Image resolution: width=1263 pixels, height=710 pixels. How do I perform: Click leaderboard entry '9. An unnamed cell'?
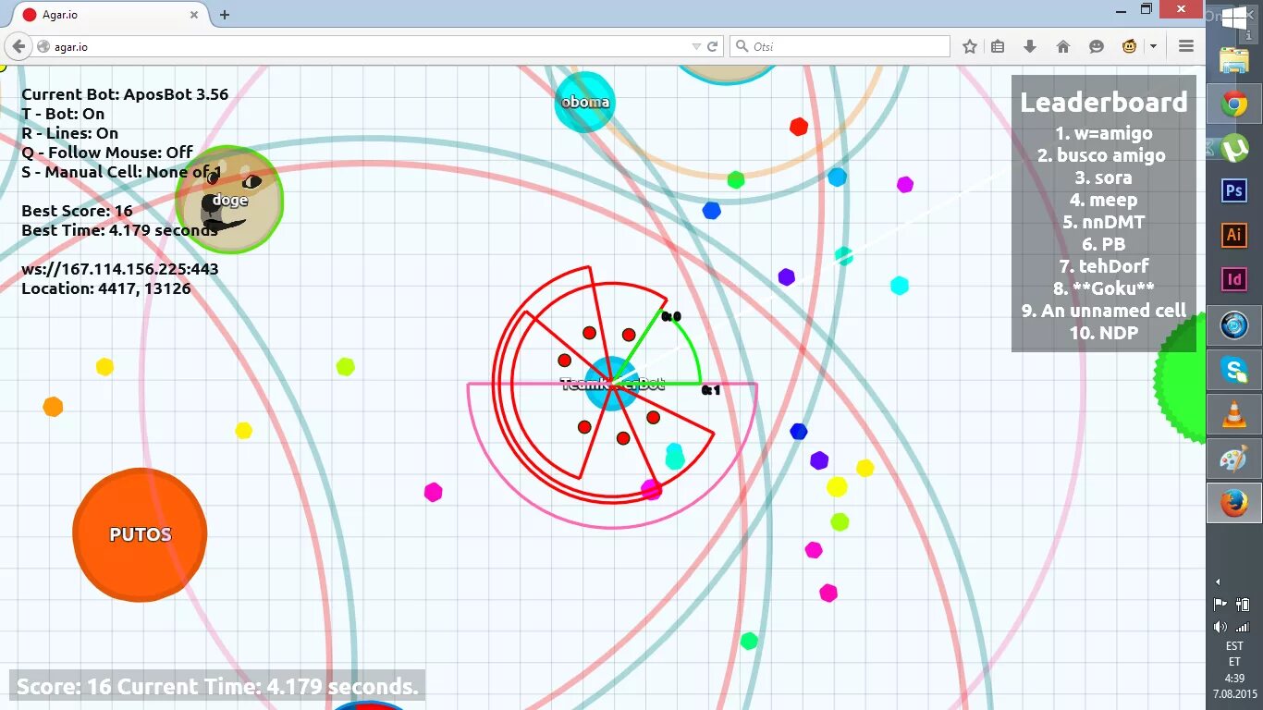pyautogui.click(x=1103, y=311)
